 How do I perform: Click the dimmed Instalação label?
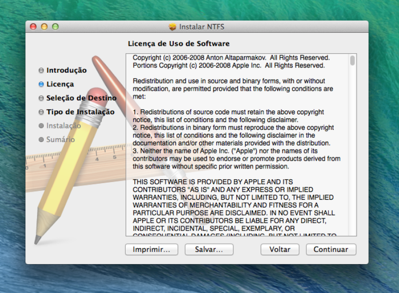(x=64, y=126)
